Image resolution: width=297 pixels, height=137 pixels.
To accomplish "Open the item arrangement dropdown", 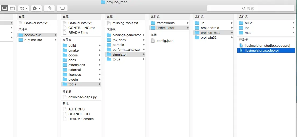I will (x=23, y=8).
